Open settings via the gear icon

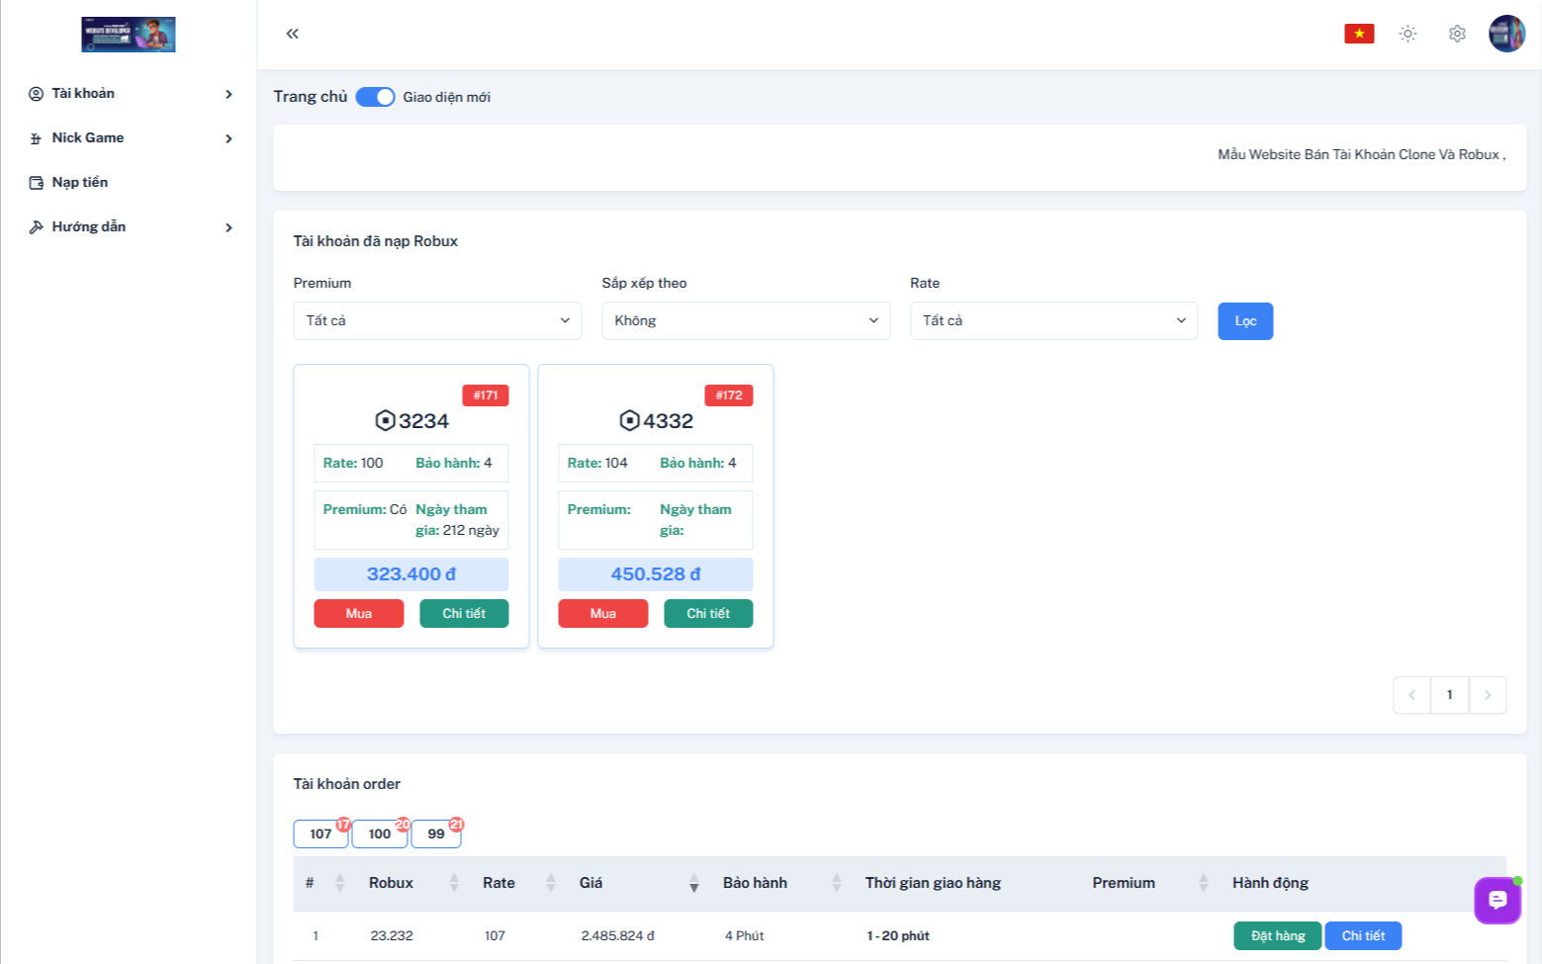pos(1456,33)
